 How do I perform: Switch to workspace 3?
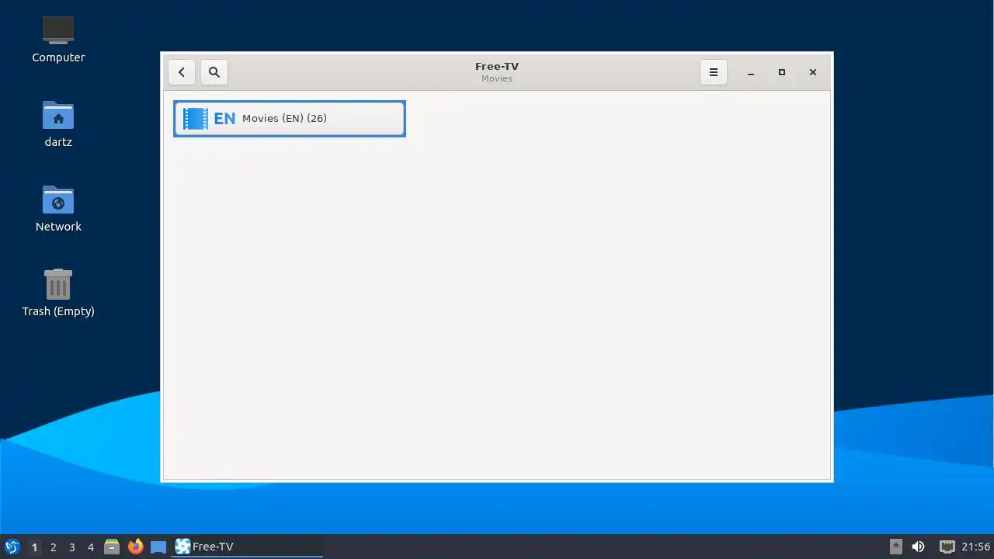(x=71, y=547)
